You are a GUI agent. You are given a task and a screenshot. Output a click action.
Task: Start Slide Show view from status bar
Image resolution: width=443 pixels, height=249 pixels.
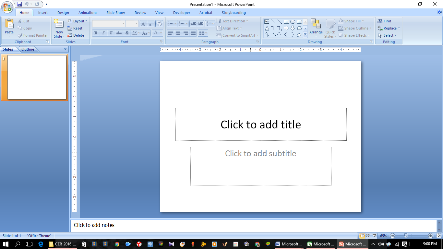(x=374, y=236)
